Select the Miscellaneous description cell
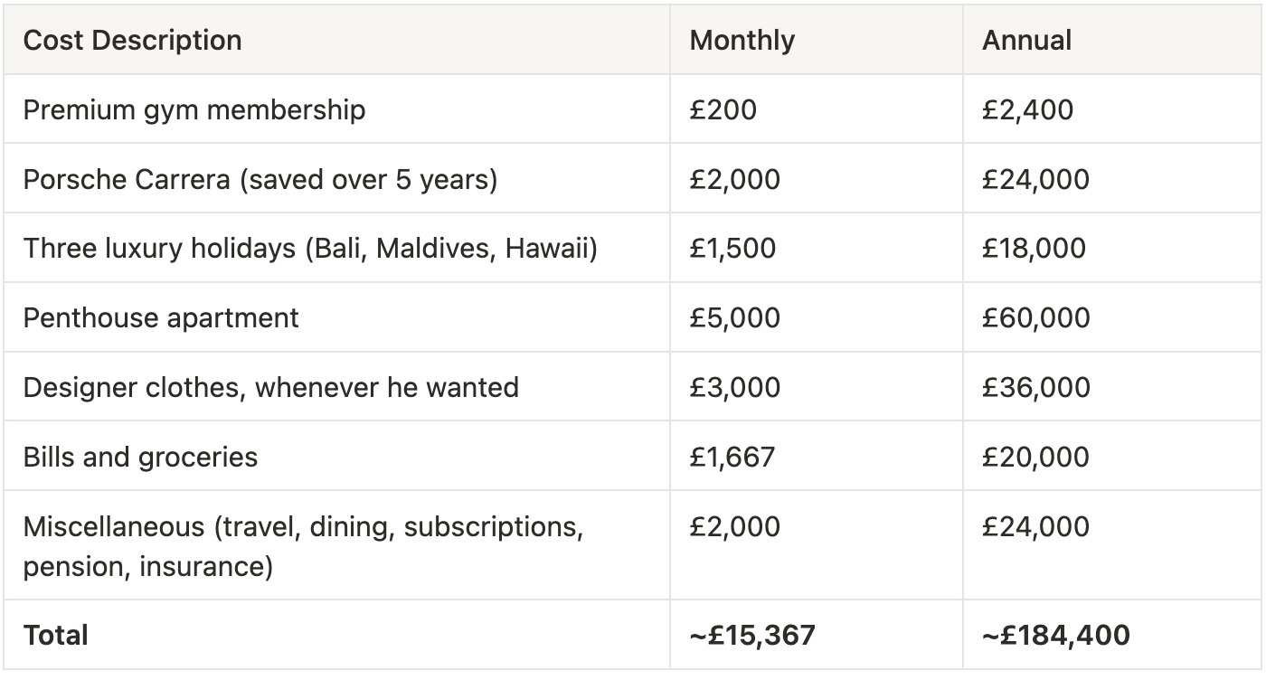Screen dimensions: 1266x680 pyautogui.click(x=336, y=545)
